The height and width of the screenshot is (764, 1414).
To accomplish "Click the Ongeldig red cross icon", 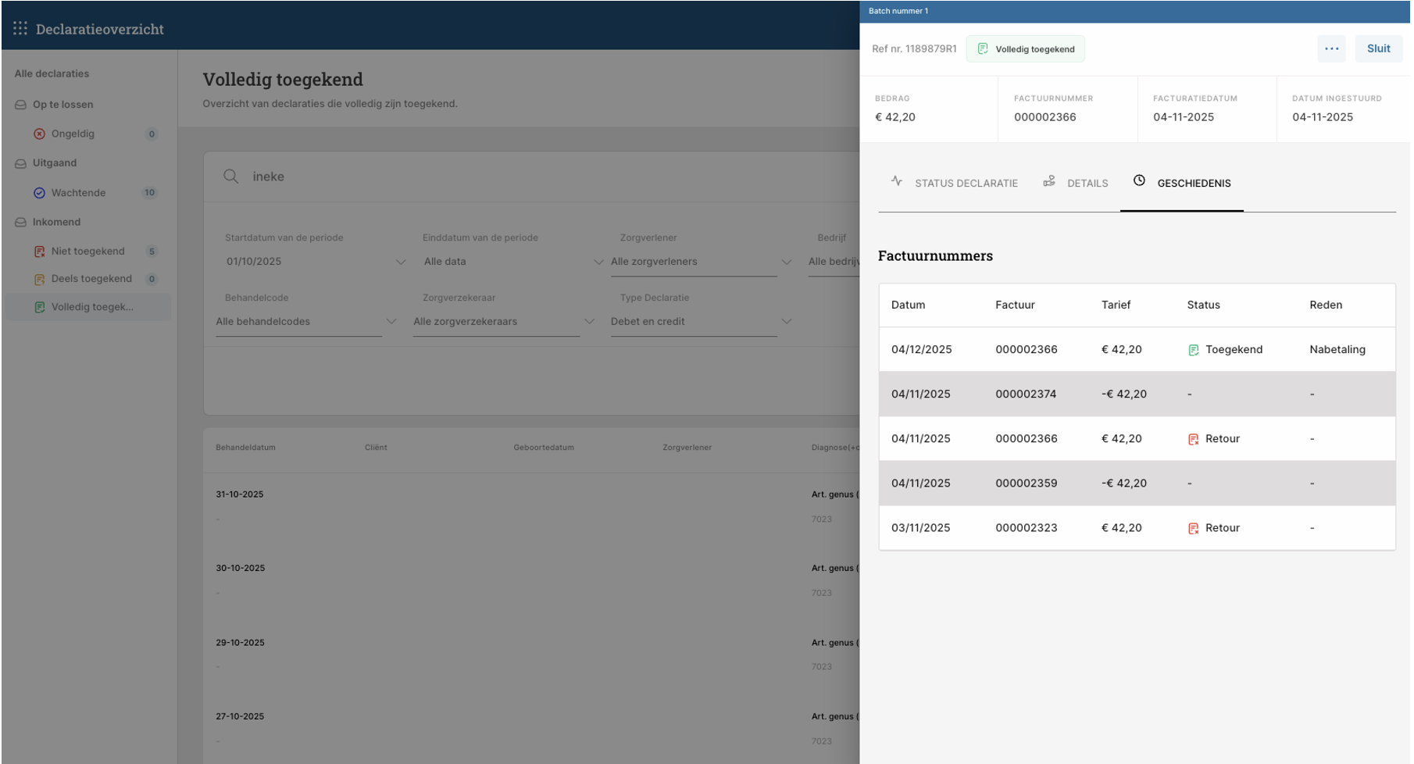I will pos(39,134).
